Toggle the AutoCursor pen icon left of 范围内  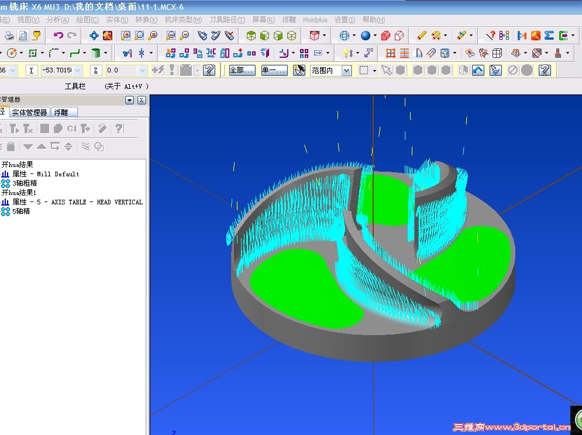(x=299, y=70)
